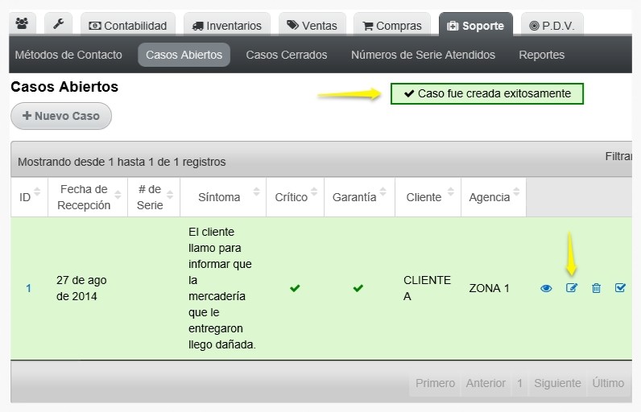Screen dimensions: 641x412
Task: Click the Crítico green checkmark of case 1
Action: pos(295,288)
